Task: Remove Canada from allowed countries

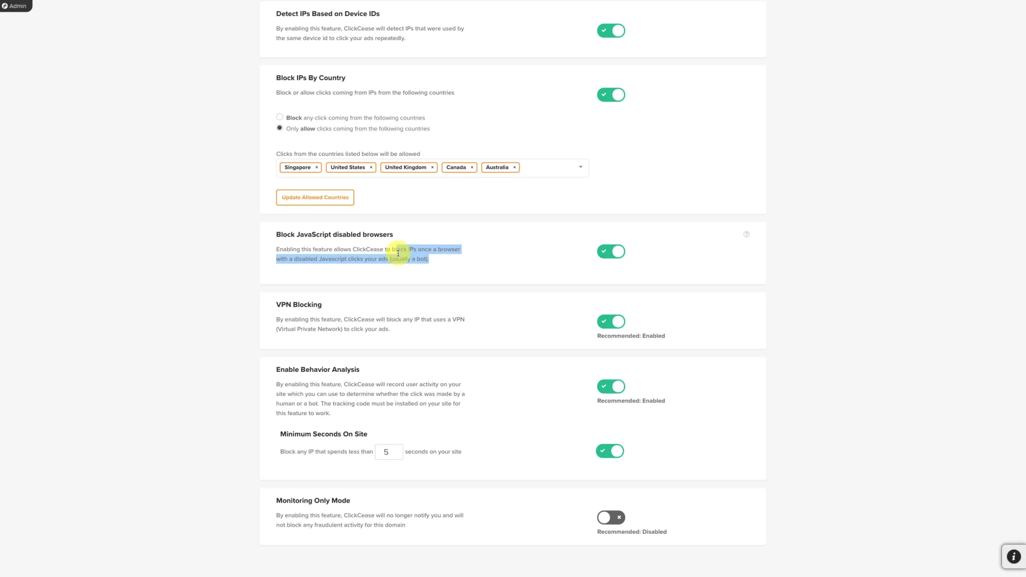Action: (472, 168)
